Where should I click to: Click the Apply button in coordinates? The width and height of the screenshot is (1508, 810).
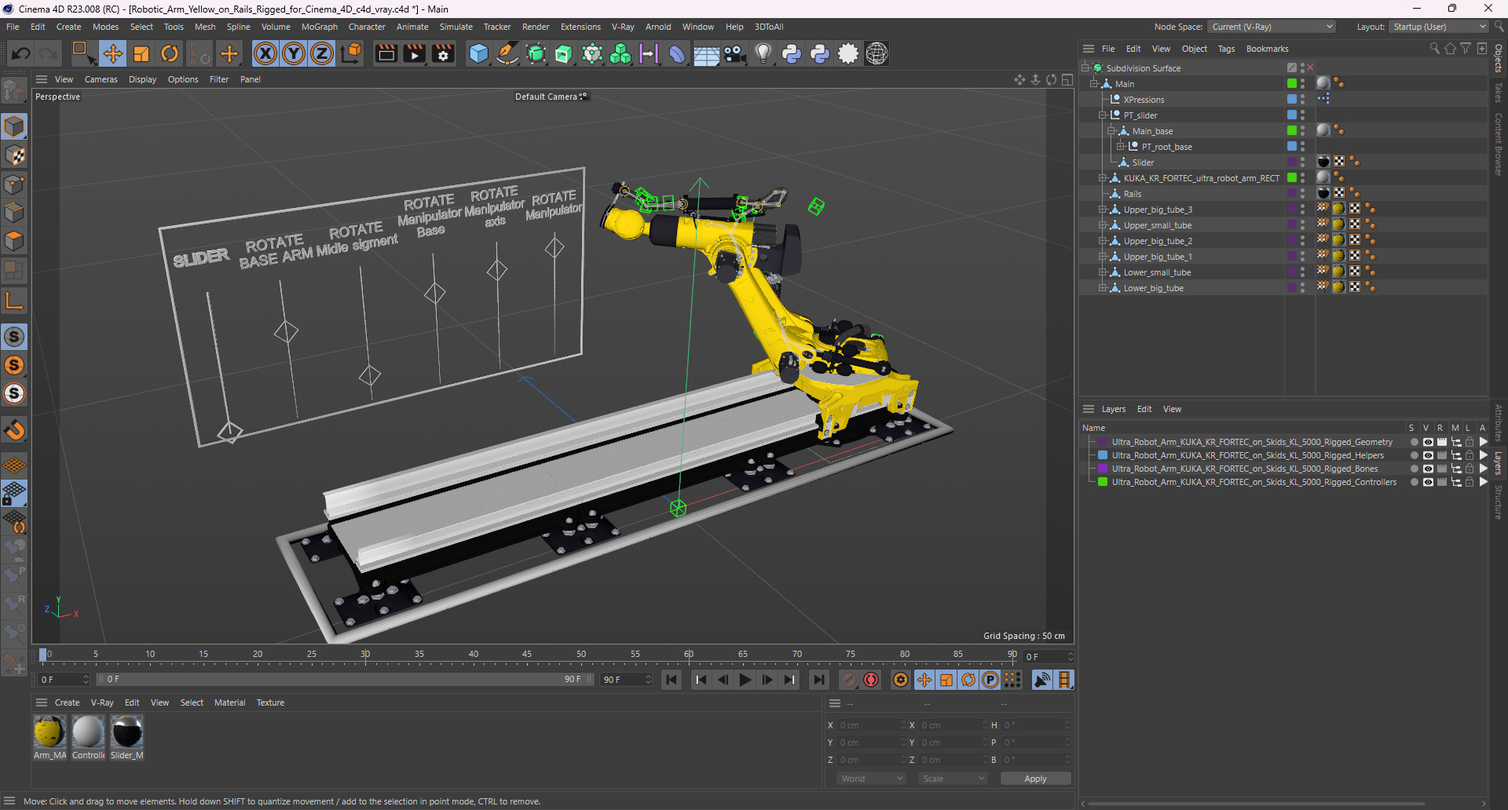pyautogui.click(x=1035, y=779)
